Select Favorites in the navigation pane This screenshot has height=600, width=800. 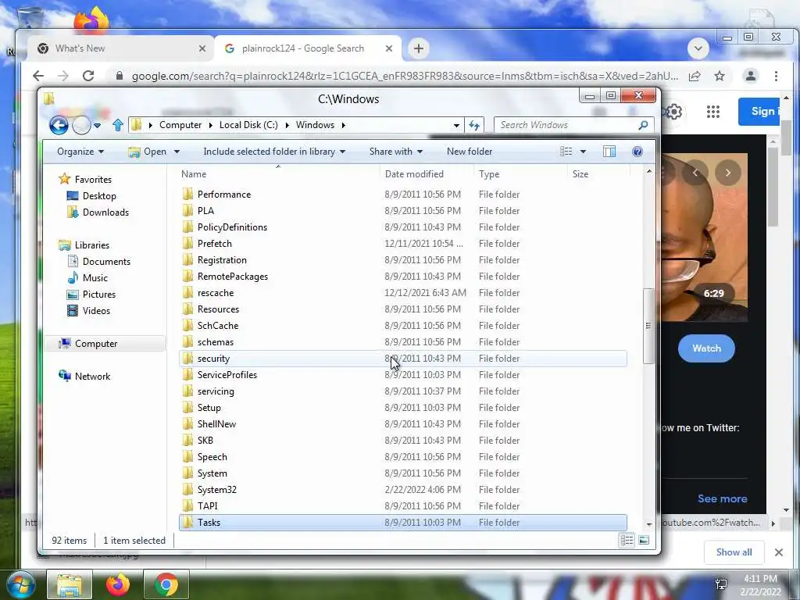pos(93,180)
